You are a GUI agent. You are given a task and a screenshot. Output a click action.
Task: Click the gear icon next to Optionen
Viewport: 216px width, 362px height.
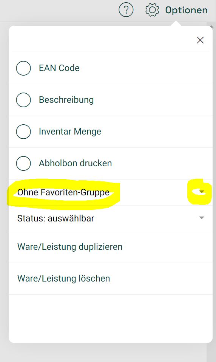click(x=152, y=10)
